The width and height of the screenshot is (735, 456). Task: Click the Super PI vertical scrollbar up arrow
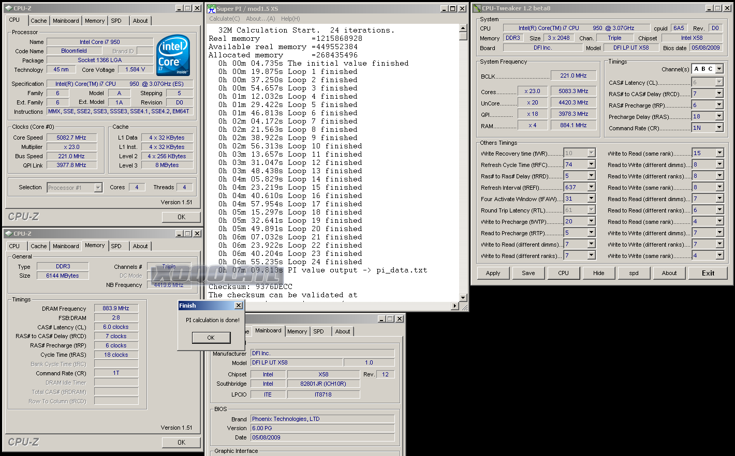(463, 28)
